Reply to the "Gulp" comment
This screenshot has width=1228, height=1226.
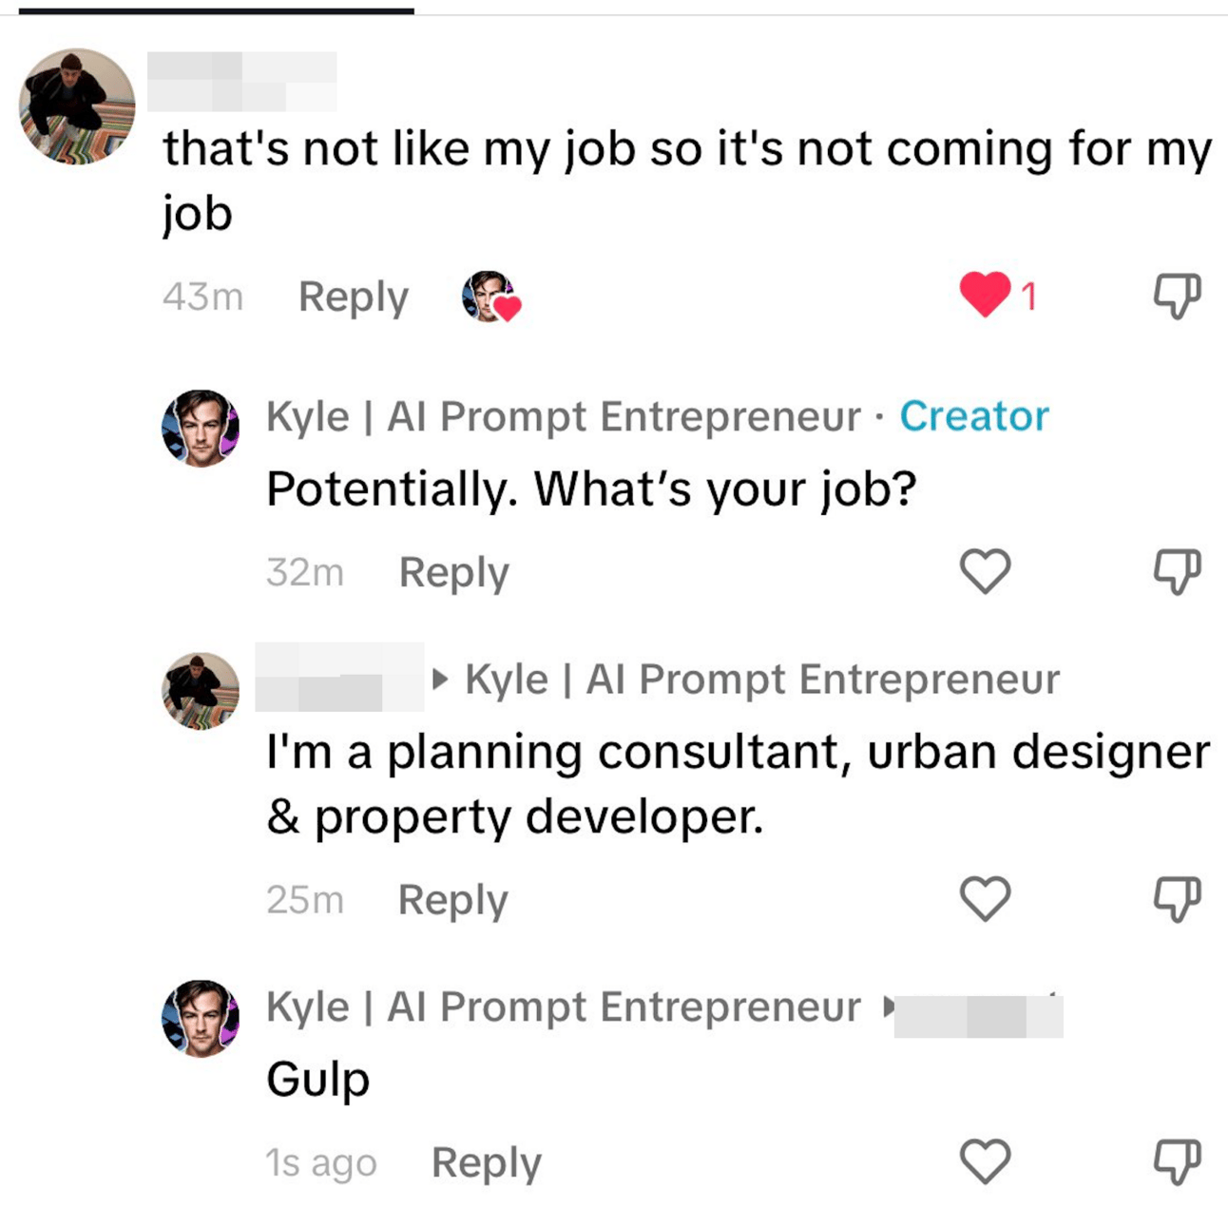[486, 1162]
